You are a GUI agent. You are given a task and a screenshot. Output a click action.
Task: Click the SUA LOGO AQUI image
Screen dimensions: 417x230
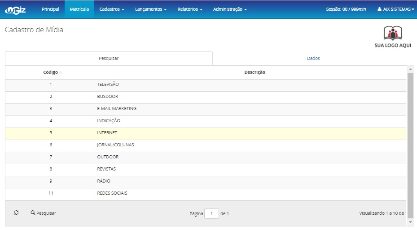tap(393, 37)
